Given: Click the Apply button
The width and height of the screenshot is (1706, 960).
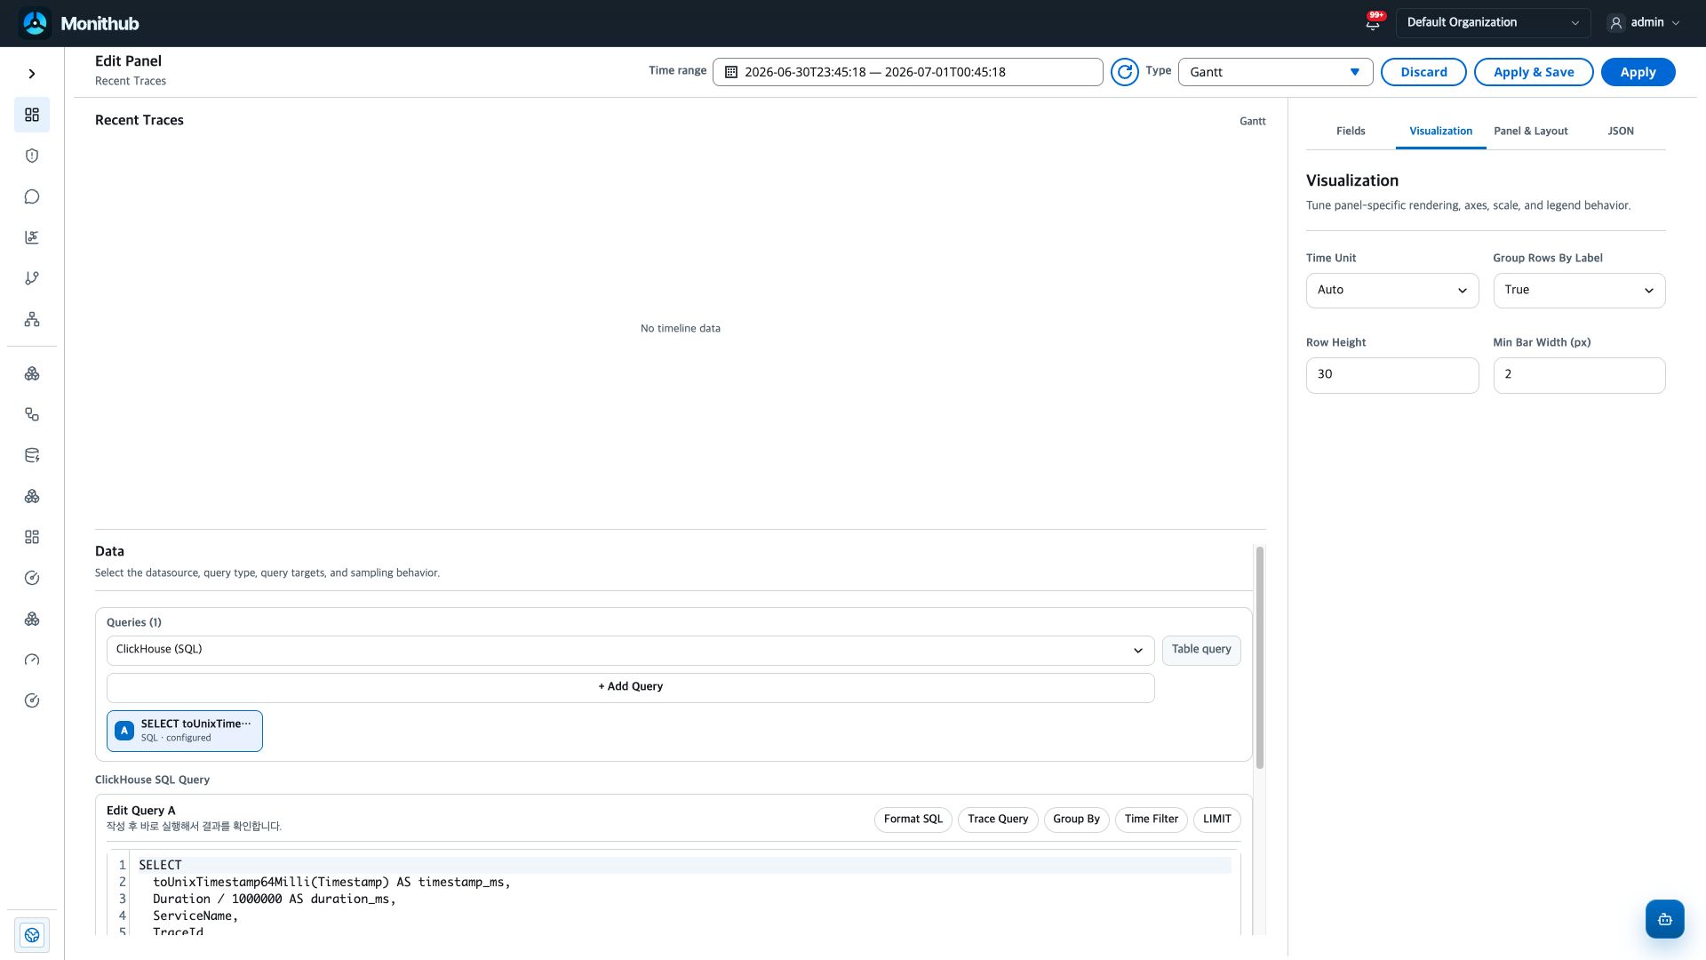Looking at the screenshot, I should click(1638, 72).
